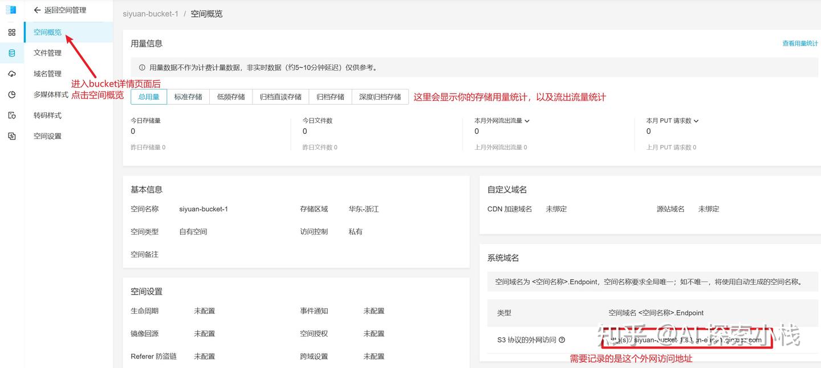Open the help icon beside S3 协议的外网访问
Viewport: 821px width, 368px height.
pyautogui.click(x=562, y=340)
